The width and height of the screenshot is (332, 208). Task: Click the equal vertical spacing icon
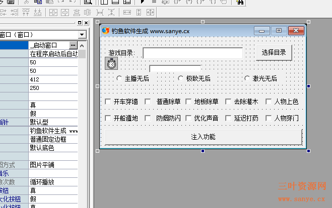111,13
